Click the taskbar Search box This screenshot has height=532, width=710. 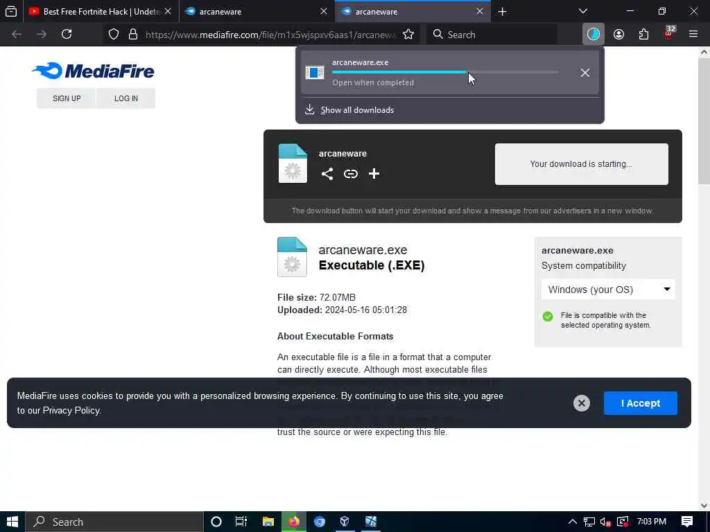pos(114,522)
